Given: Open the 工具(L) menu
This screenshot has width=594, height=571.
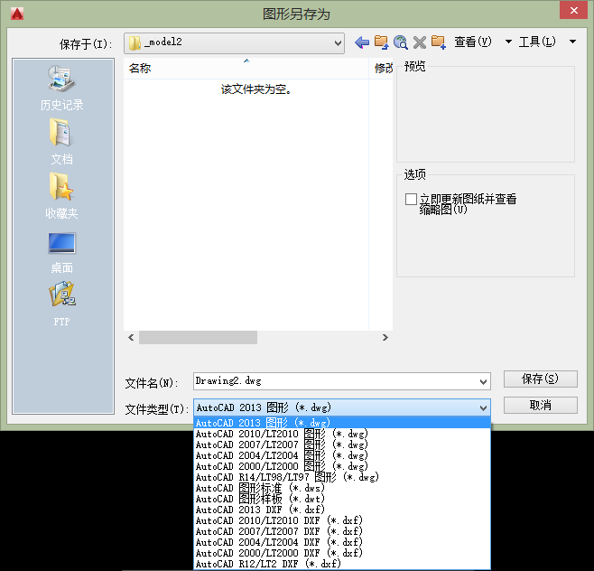Looking at the screenshot, I should tap(537, 42).
